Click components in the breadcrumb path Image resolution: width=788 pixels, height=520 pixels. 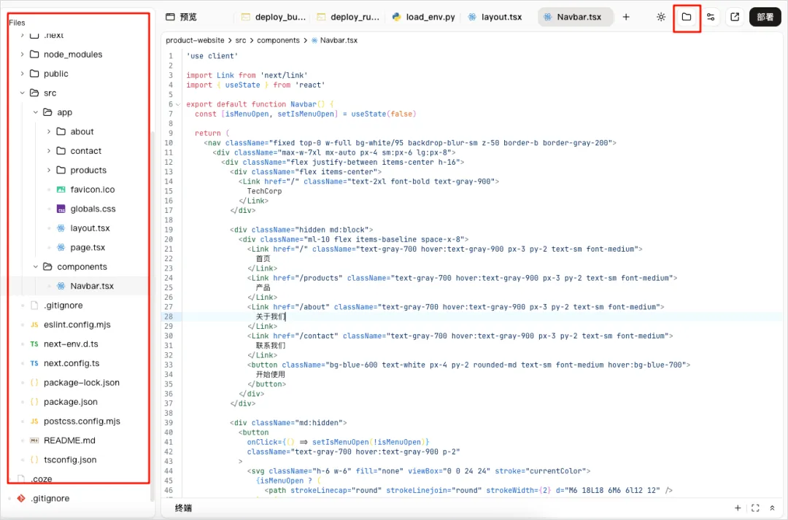278,40
